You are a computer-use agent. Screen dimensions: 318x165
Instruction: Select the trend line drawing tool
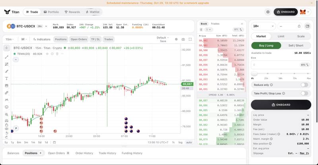pos(6,57)
